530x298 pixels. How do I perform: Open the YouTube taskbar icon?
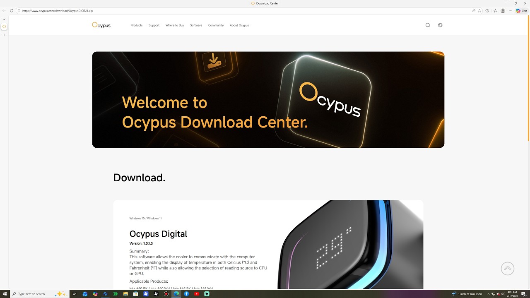(x=197, y=294)
